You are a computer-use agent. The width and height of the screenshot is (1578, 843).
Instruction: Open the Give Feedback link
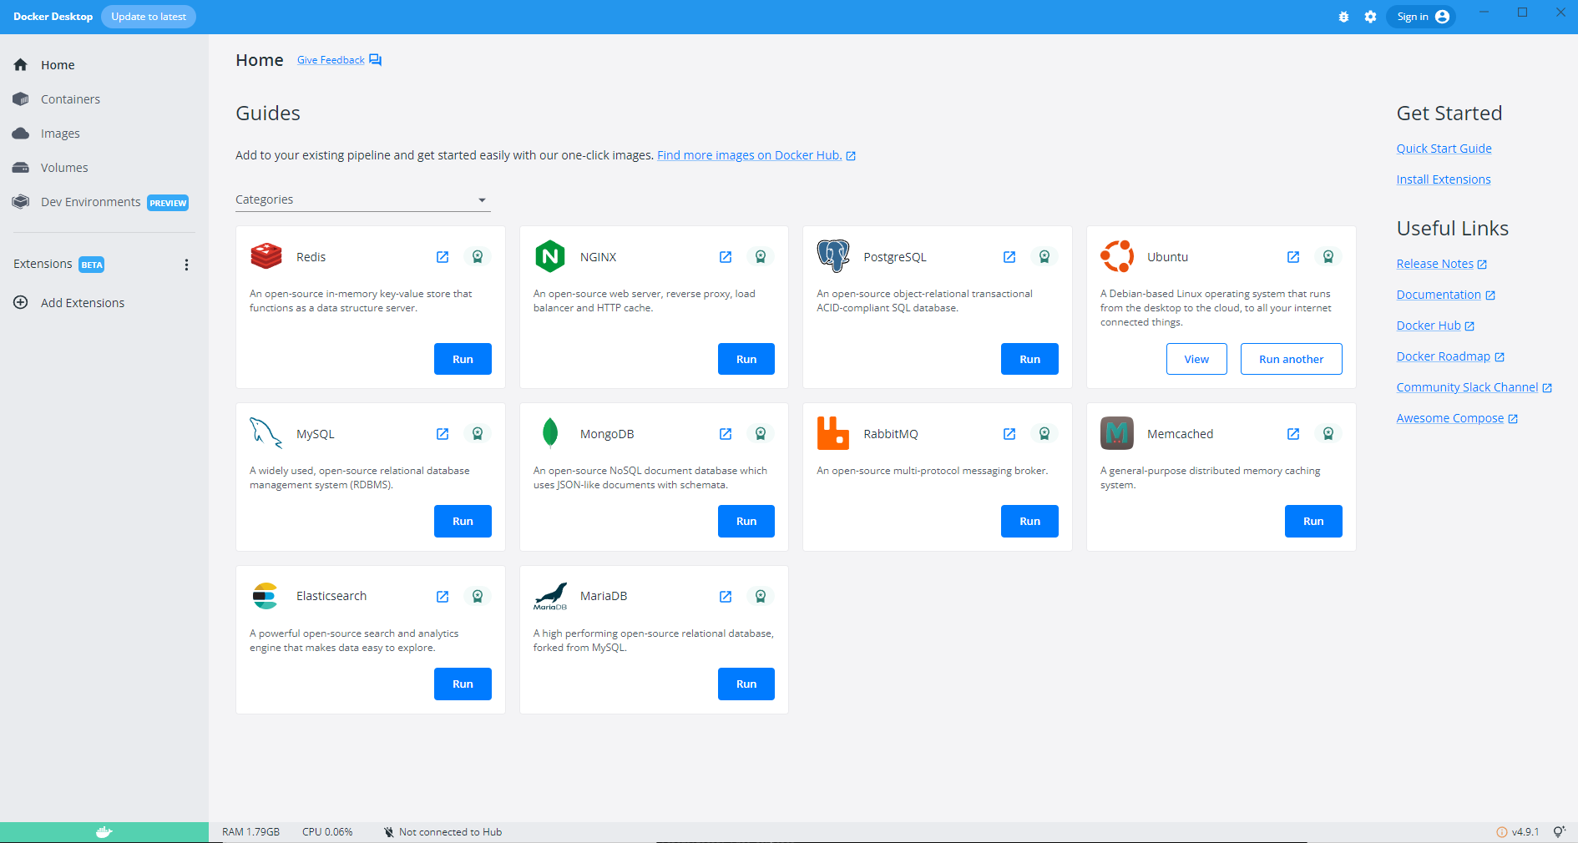tap(339, 60)
